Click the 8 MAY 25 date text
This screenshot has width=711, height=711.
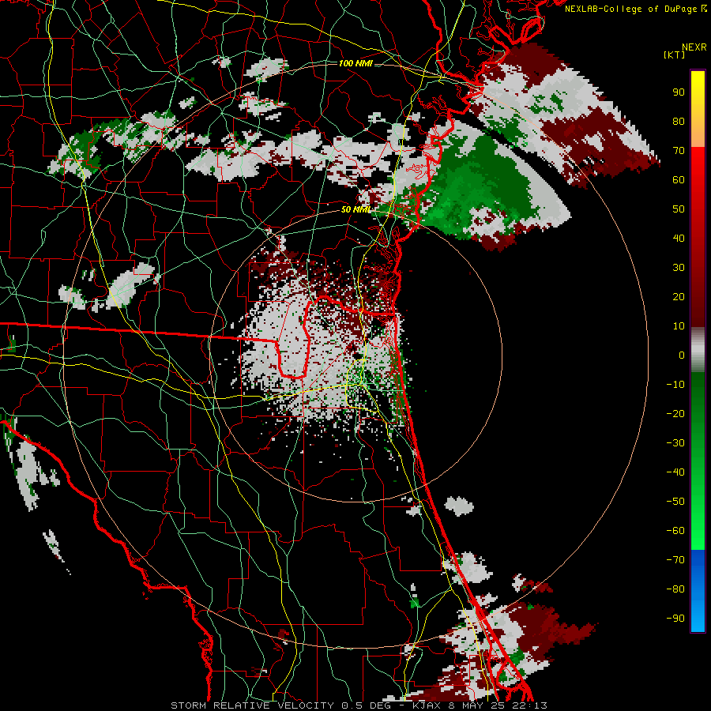tap(476, 705)
